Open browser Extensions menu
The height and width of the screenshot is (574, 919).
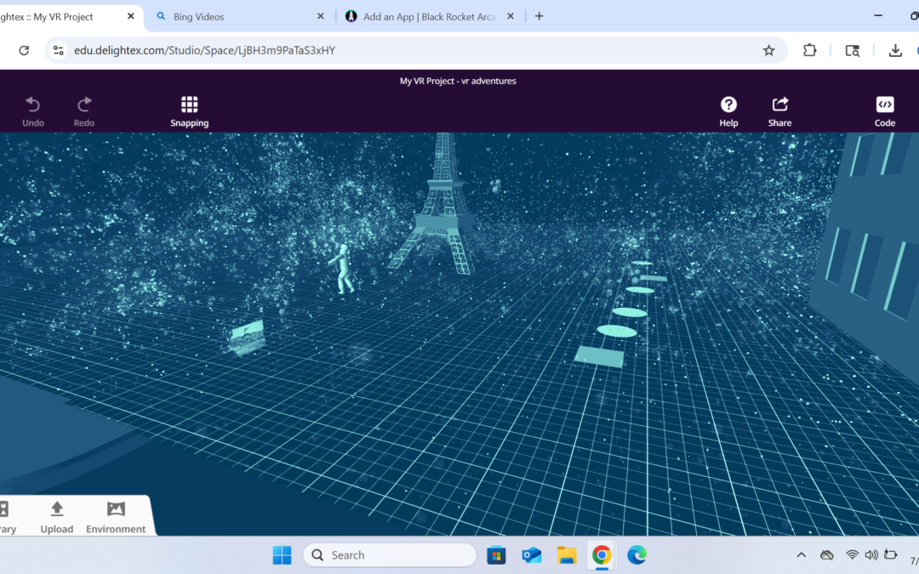pyautogui.click(x=809, y=50)
